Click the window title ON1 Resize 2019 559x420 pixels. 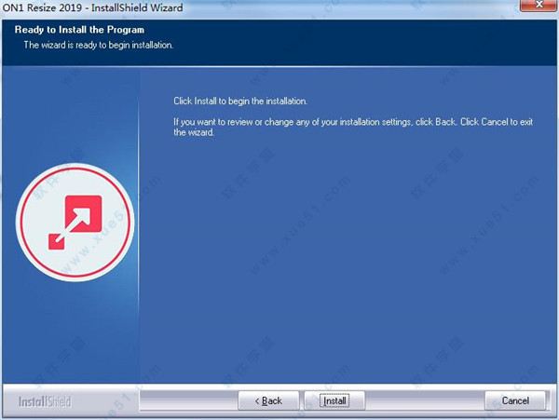[x=41, y=8]
